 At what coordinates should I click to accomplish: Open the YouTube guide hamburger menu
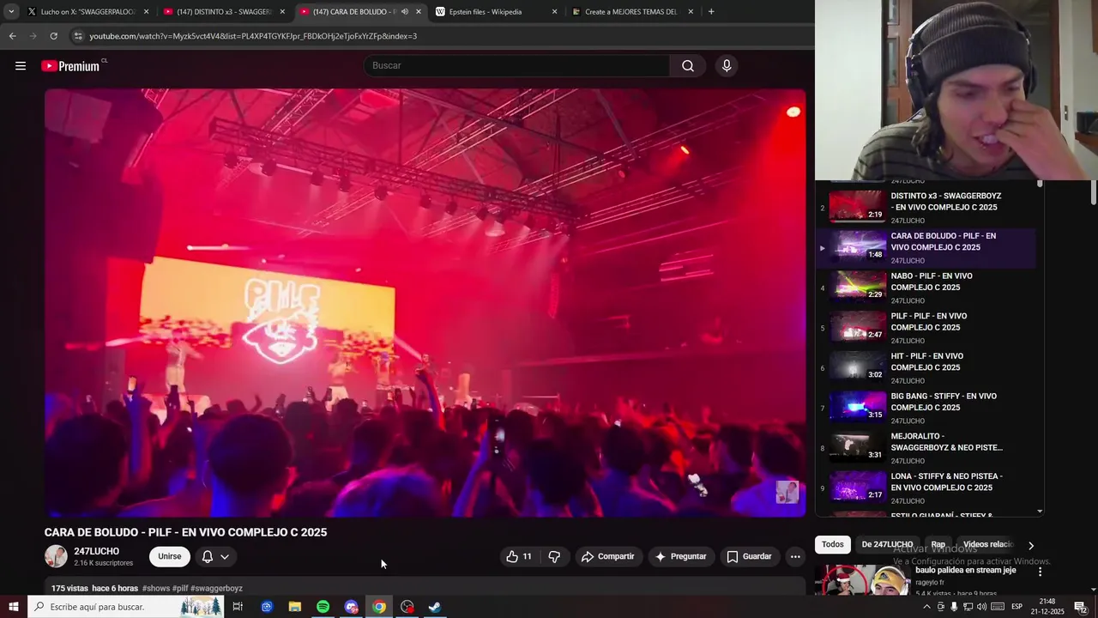pyautogui.click(x=21, y=66)
